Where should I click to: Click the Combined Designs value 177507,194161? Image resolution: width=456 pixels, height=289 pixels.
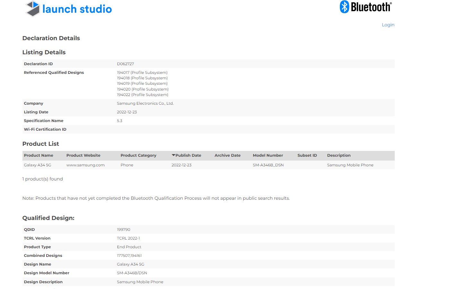pos(129,256)
